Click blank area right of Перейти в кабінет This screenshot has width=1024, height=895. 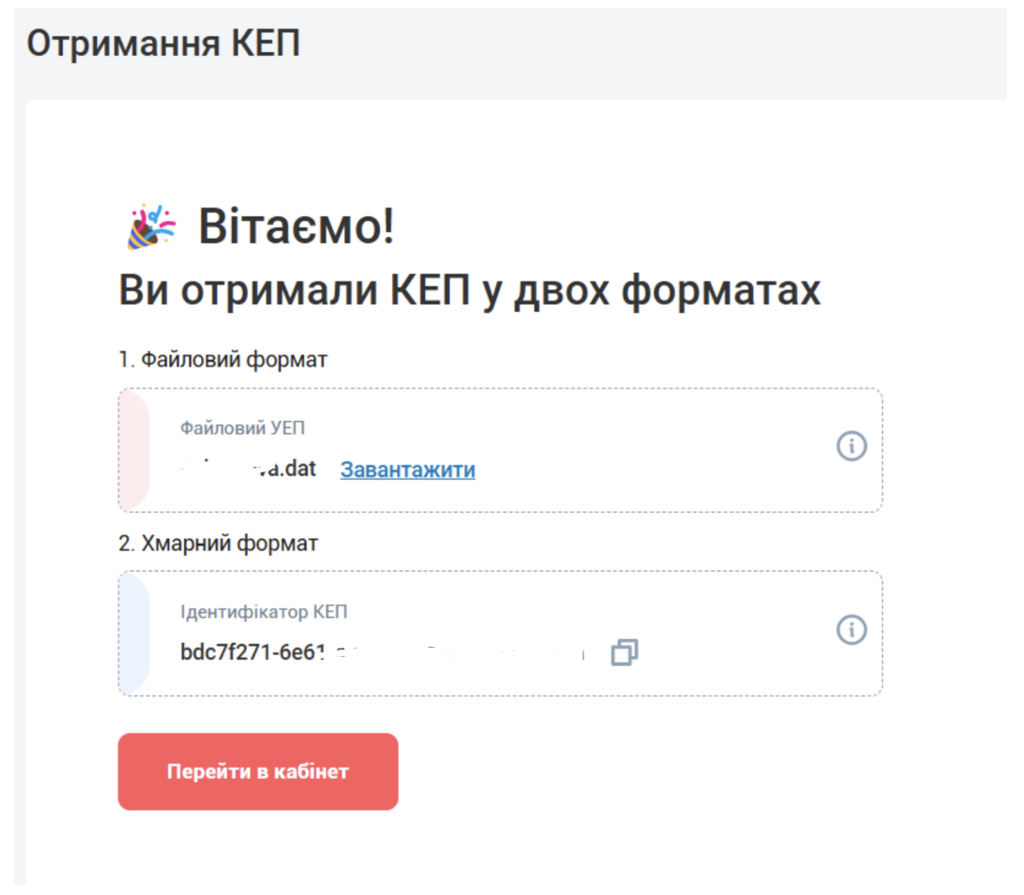pyautogui.click(x=623, y=772)
